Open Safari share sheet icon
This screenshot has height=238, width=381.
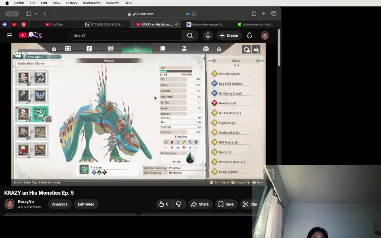(254, 14)
